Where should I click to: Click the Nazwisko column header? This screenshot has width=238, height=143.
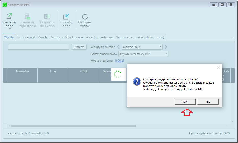pos(22,75)
